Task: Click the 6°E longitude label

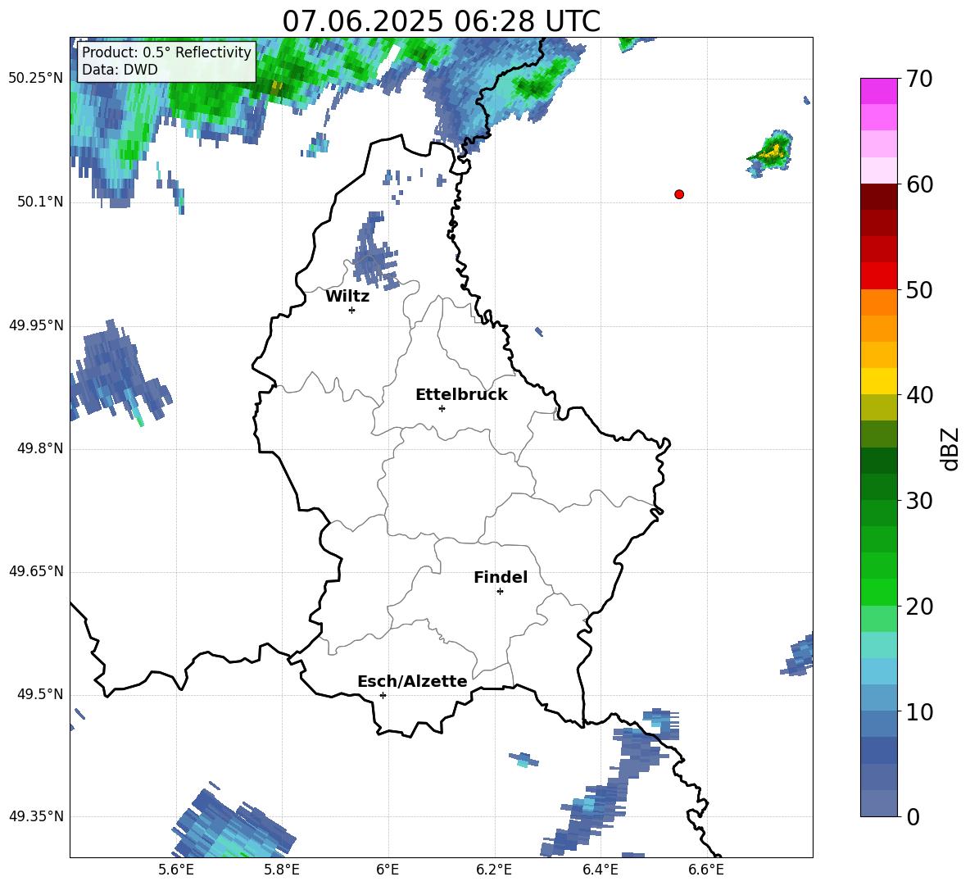Action: coord(388,870)
